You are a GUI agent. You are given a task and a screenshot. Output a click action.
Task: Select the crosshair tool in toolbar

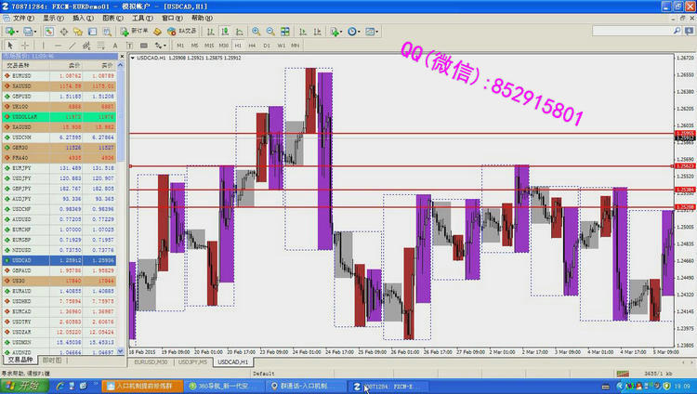[x=24, y=45]
